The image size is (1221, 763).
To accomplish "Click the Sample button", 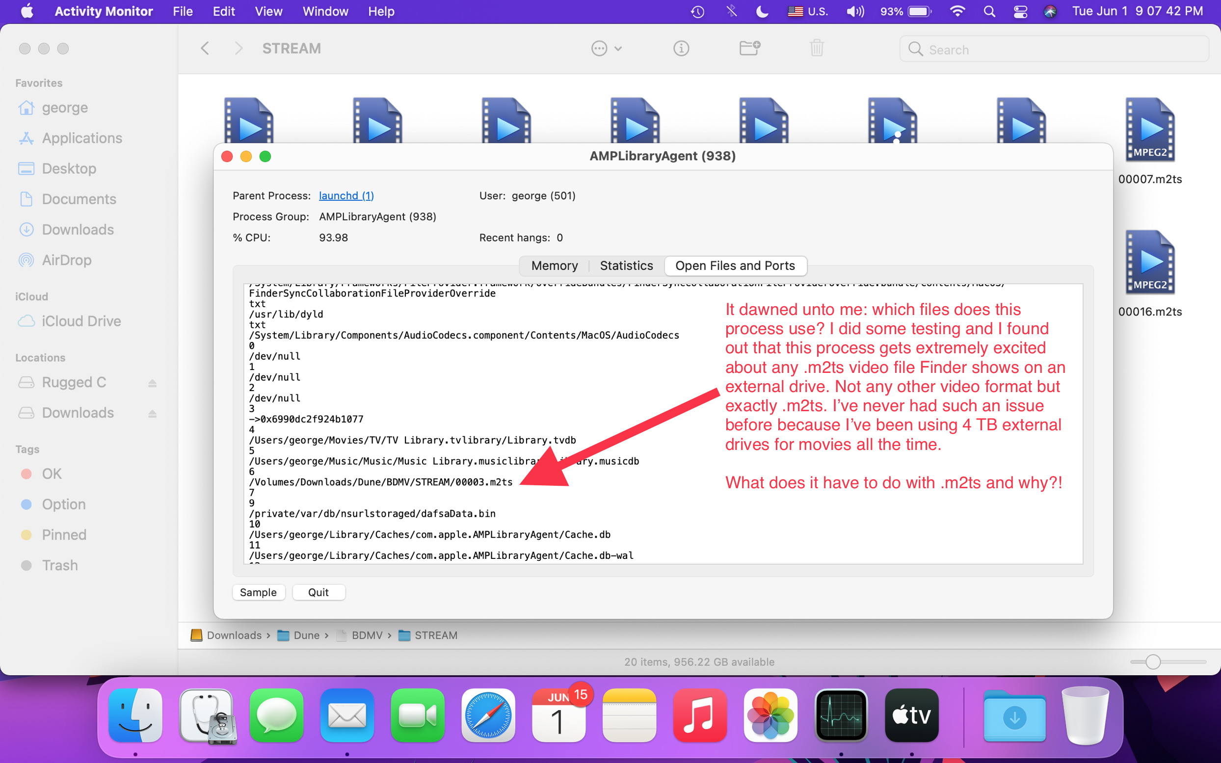I will pyautogui.click(x=258, y=592).
